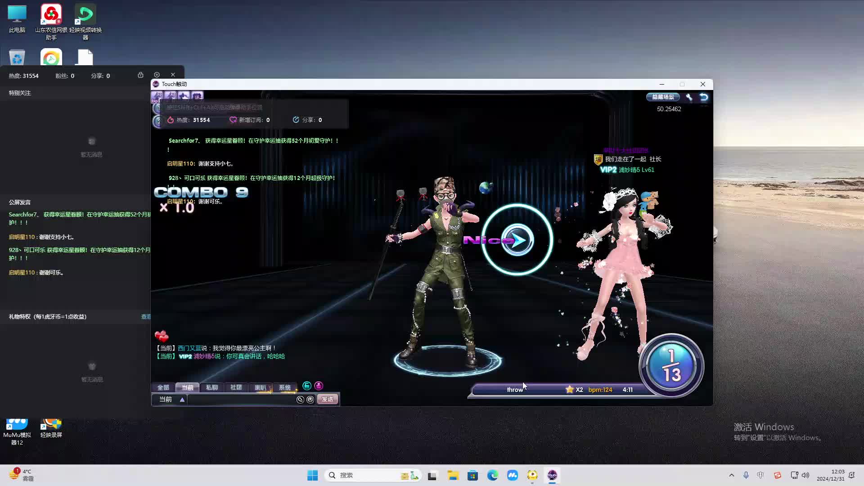Open Microsoft Edge from the taskbar
Viewport: 864px width, 486px height.
[x=492, y=475]
